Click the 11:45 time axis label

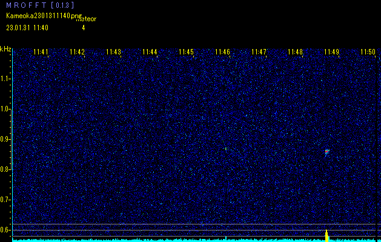click(186, 52)
